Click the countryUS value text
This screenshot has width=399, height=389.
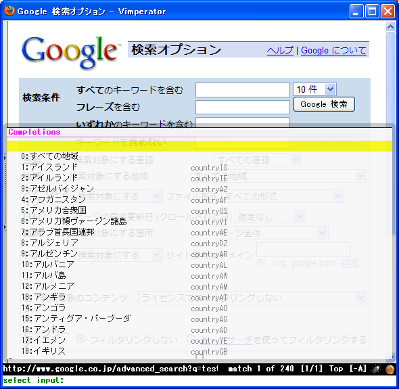tap(209, 211)
